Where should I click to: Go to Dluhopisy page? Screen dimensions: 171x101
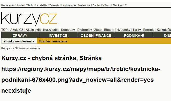[85, 30]
